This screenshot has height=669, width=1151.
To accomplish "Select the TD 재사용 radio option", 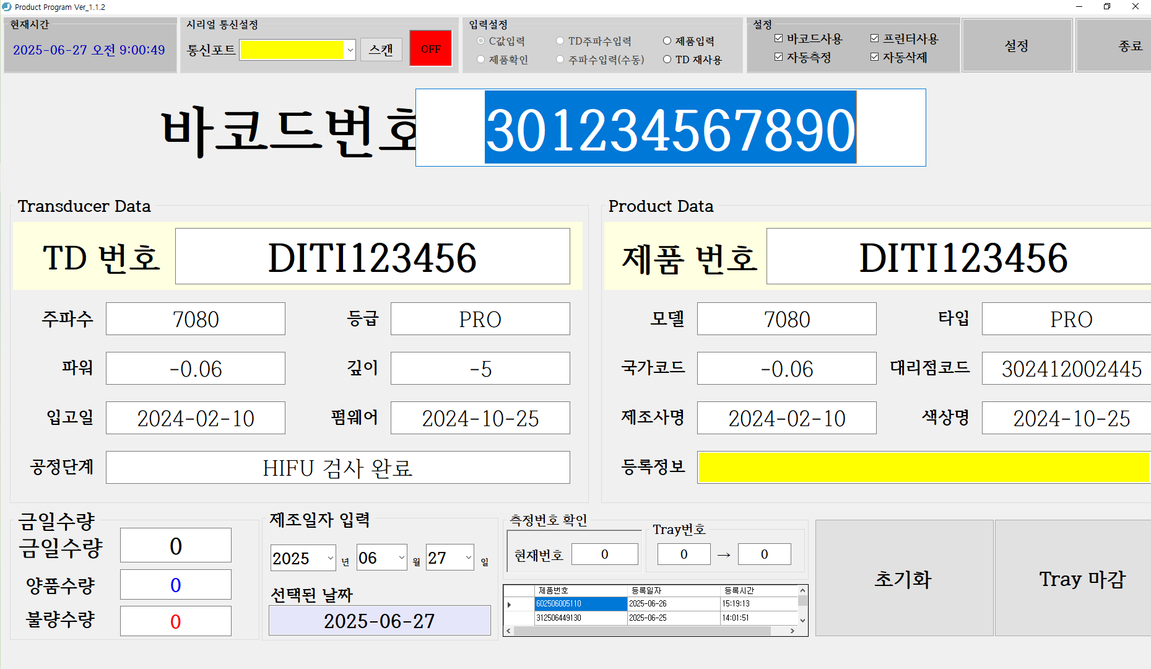I will pyautogui.click(x=667, y=59).
